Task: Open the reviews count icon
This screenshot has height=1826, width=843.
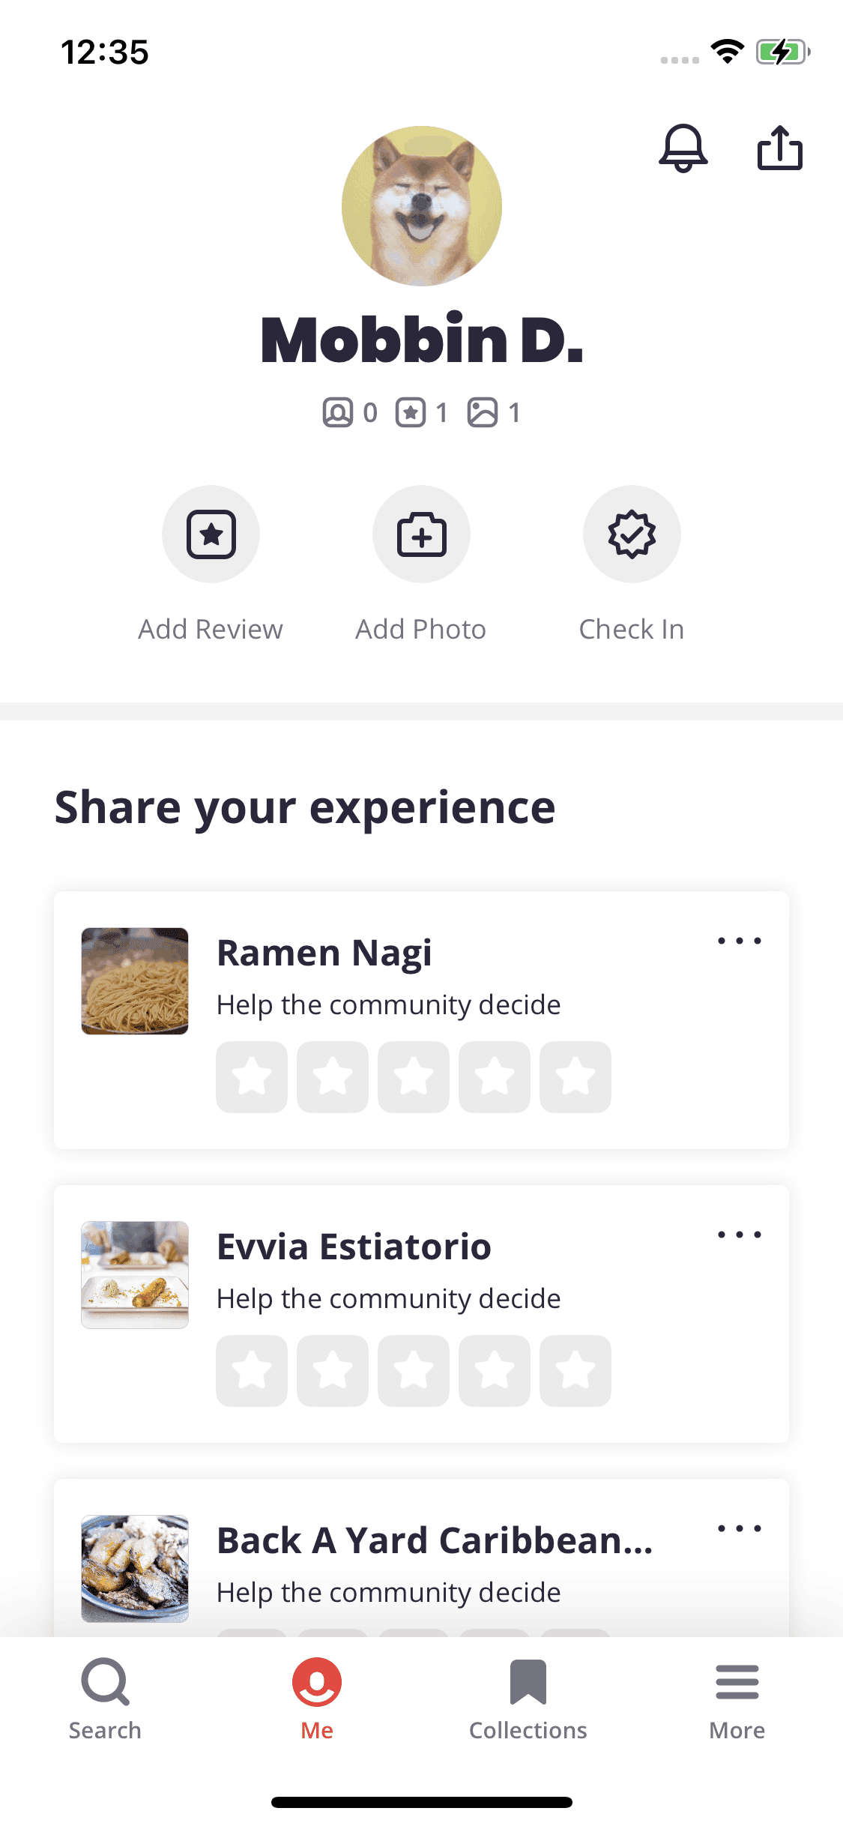Action: click(411, 412)
